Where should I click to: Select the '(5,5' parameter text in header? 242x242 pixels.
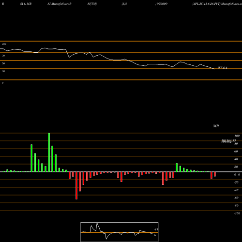point(124,4)
